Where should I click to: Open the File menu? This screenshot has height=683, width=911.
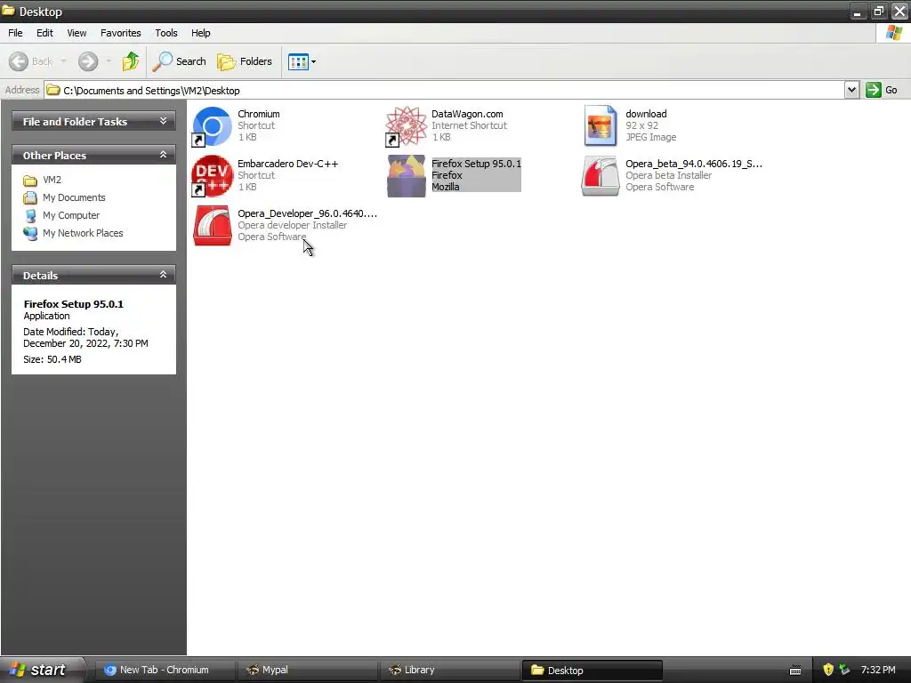click(x=16, y=33)
